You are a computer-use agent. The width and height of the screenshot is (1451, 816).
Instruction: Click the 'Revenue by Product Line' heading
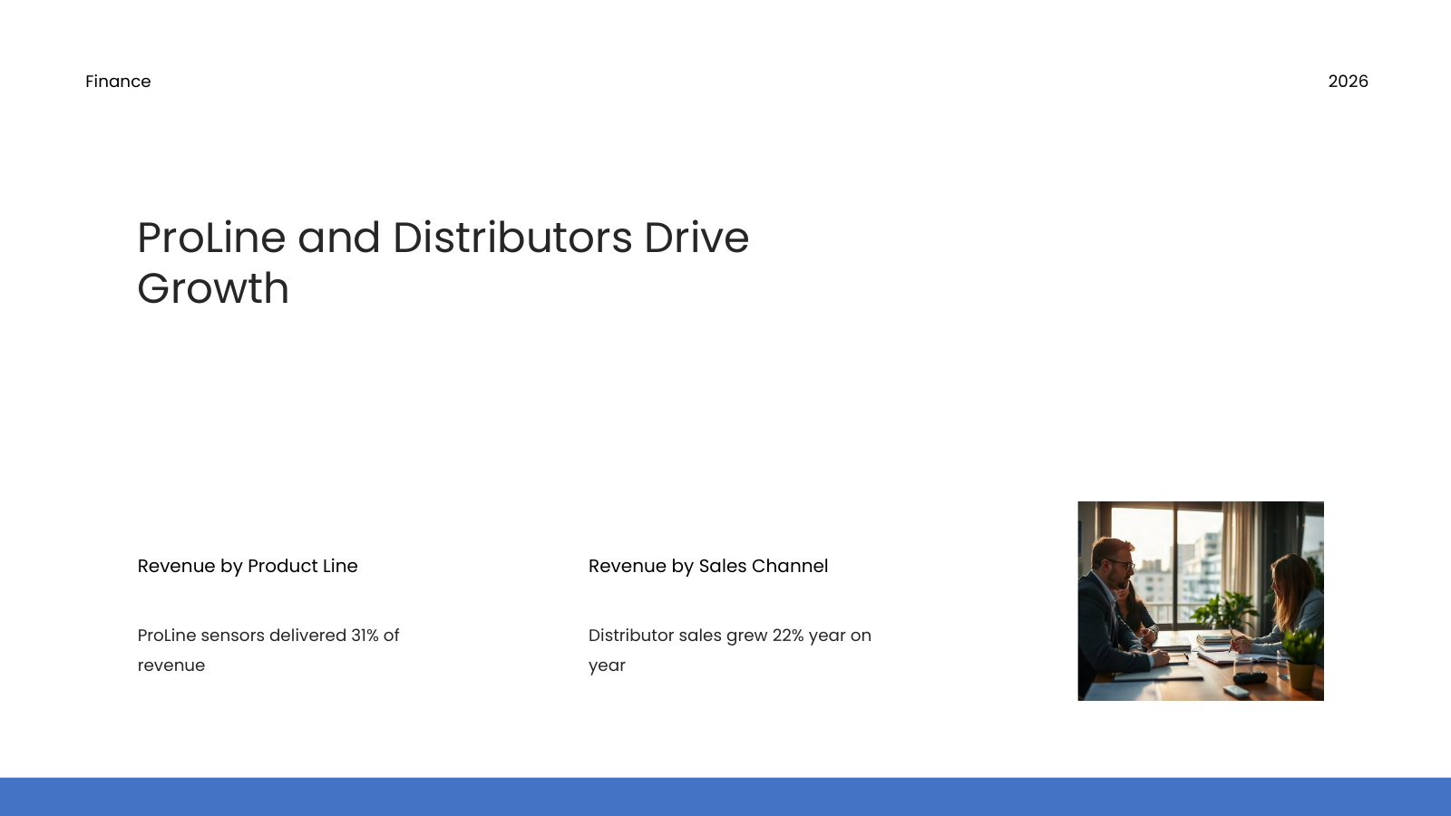click(248, 566)
